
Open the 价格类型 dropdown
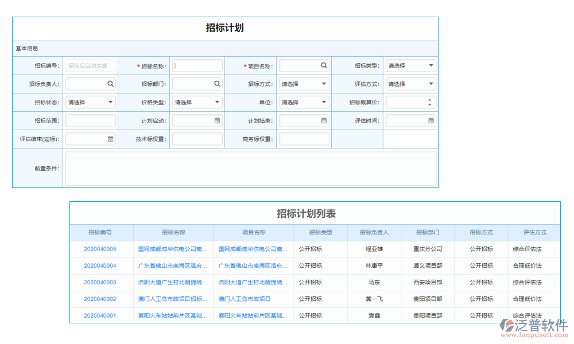(216, 102)
